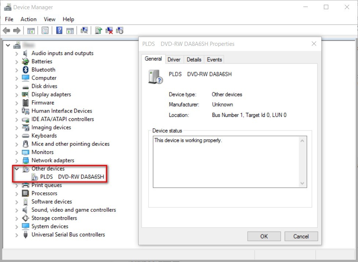358x262 pixels.
Task: Click the Processors category icon
Action: click(25, 193)
